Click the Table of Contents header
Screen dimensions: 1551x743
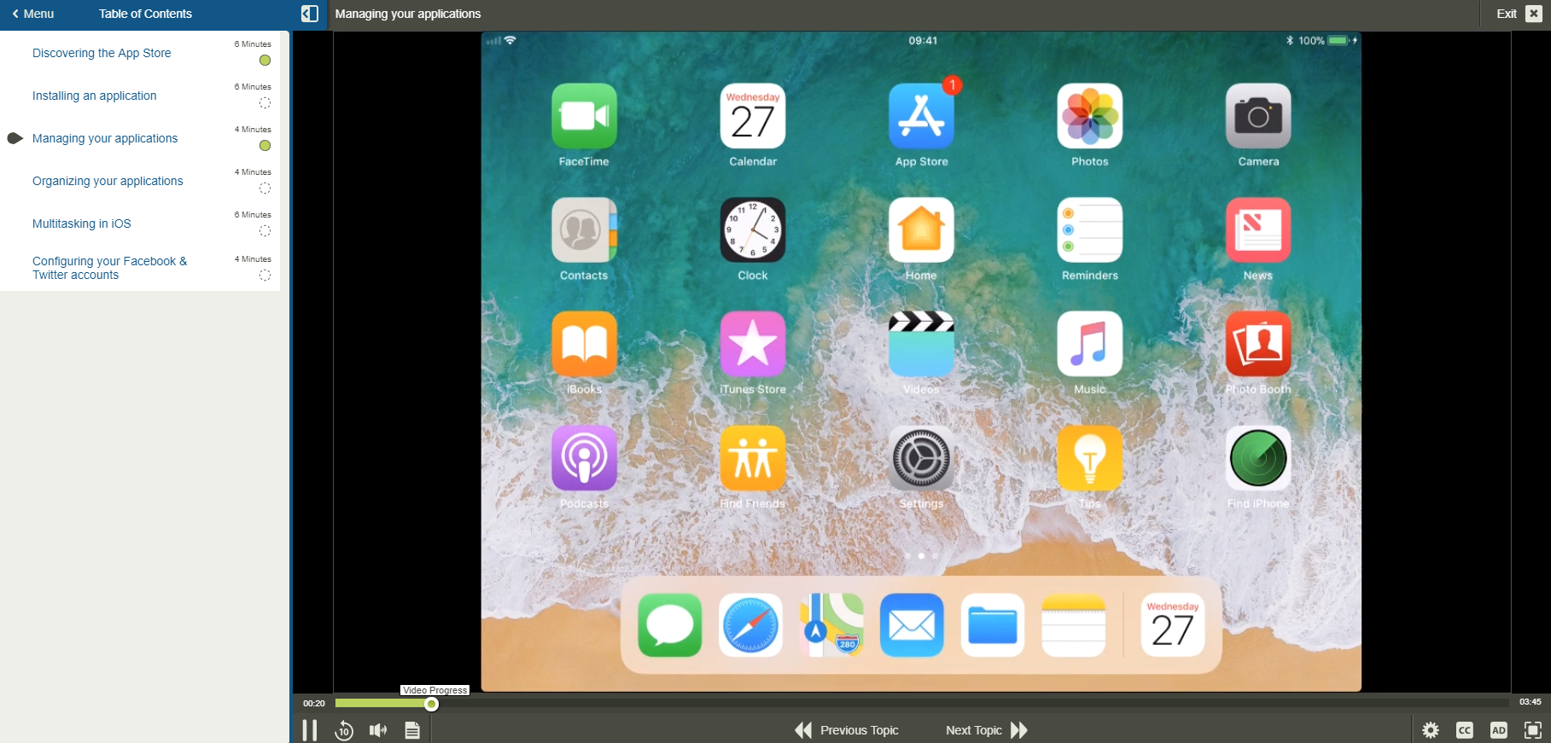(145, 14)
